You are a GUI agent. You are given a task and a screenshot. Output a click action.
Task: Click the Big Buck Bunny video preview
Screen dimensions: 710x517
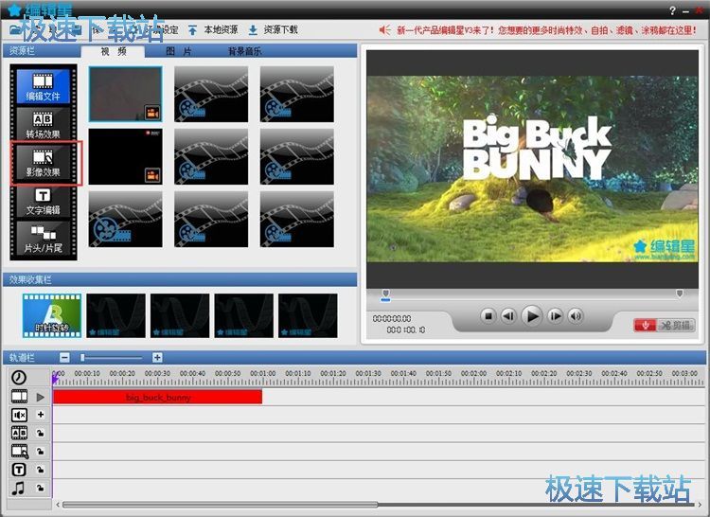point(532,169)
